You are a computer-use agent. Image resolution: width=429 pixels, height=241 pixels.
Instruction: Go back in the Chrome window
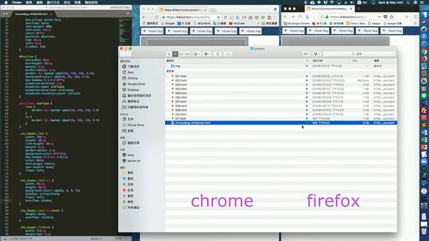tap(144, 17)
